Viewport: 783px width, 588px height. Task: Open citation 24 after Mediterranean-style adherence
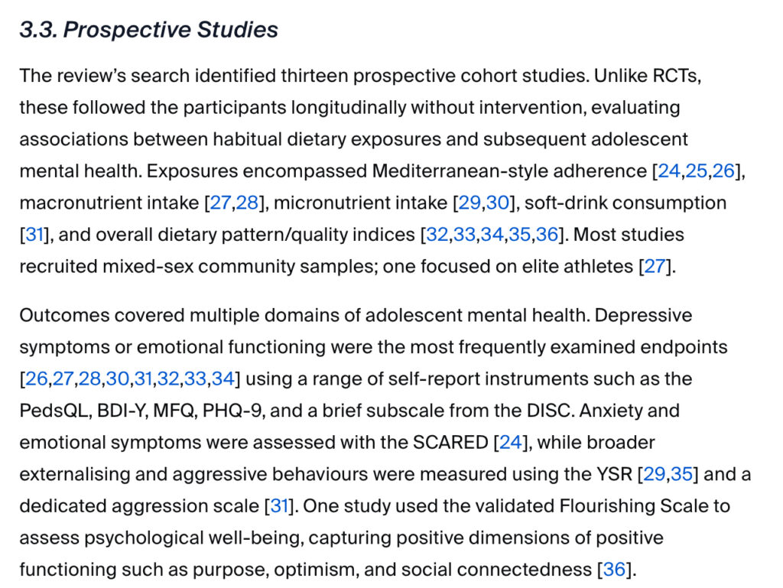coord(668,171)
